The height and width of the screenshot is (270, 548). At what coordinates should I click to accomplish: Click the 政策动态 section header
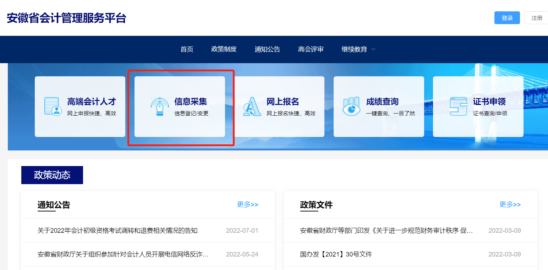[52, 175]
